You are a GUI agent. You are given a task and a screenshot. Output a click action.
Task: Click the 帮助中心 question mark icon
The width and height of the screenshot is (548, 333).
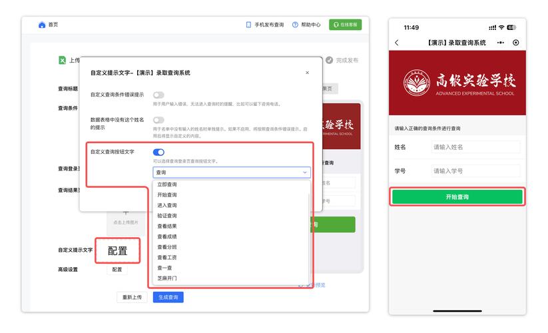tap(295, 25)
